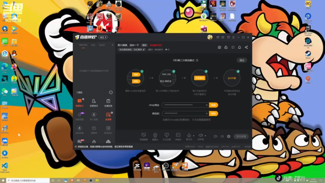325x183 pixels.
Task: Open the orange 读弹幕 tool
Action: (108, 116)
